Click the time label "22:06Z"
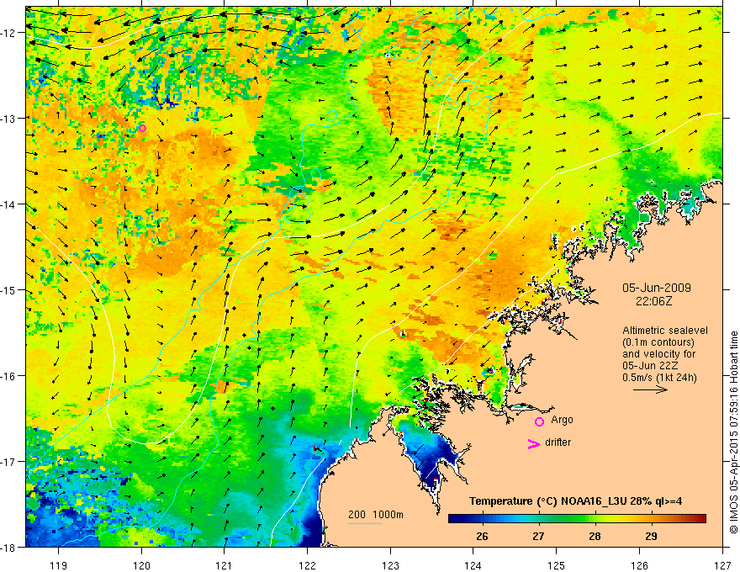 pyautogui.click(x=653, y=300)
